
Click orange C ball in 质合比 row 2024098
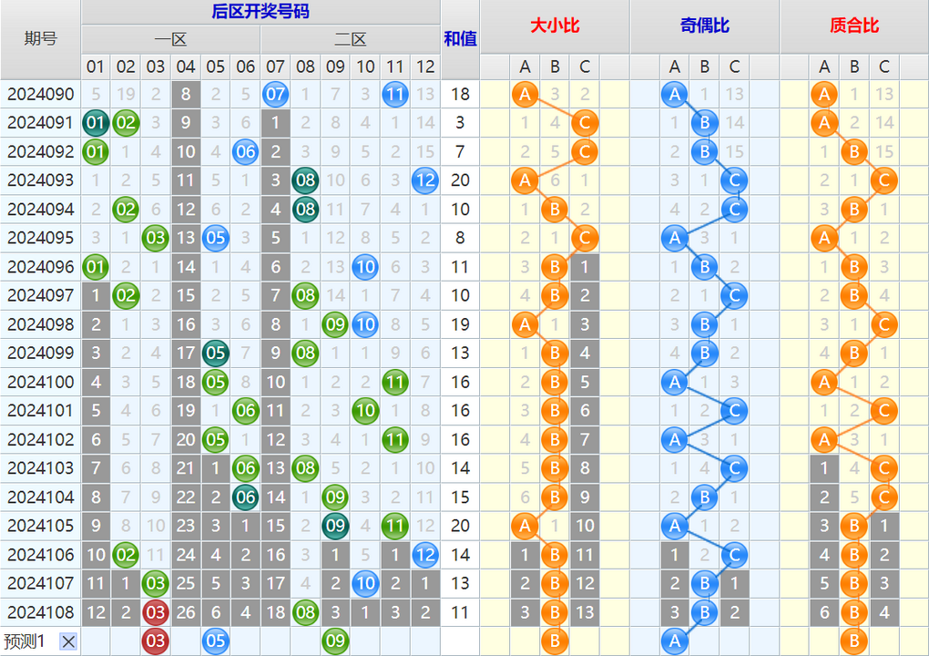[884, 324]
